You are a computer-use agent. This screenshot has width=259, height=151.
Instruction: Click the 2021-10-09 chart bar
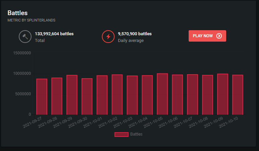[x=222, y=94]
